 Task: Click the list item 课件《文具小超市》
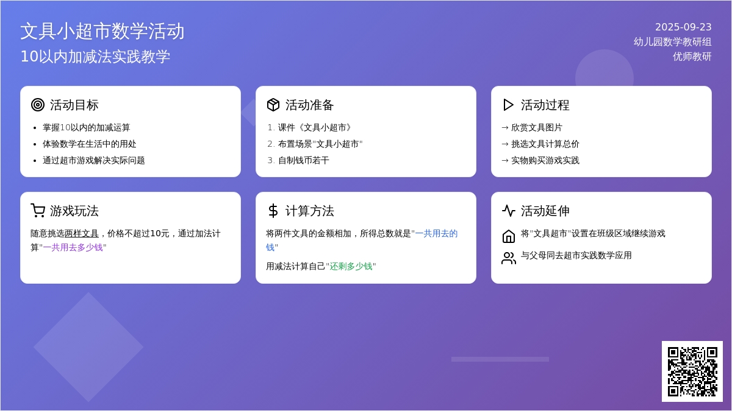click(315, 127)
